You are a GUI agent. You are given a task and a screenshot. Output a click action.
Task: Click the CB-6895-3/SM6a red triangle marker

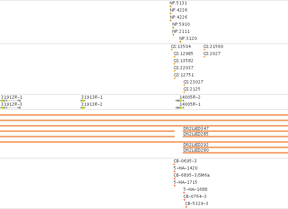point(175,179)
